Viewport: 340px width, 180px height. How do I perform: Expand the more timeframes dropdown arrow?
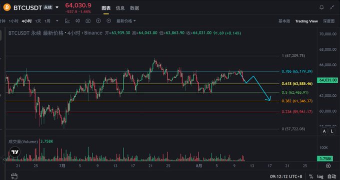click(x=57, y=21)
